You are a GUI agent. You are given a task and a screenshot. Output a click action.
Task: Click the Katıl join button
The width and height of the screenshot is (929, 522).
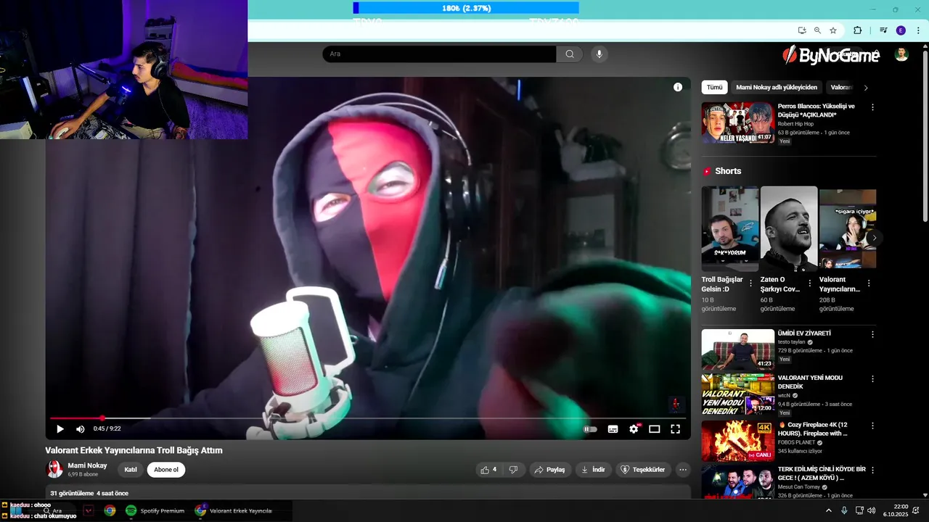tap(131, 470)
